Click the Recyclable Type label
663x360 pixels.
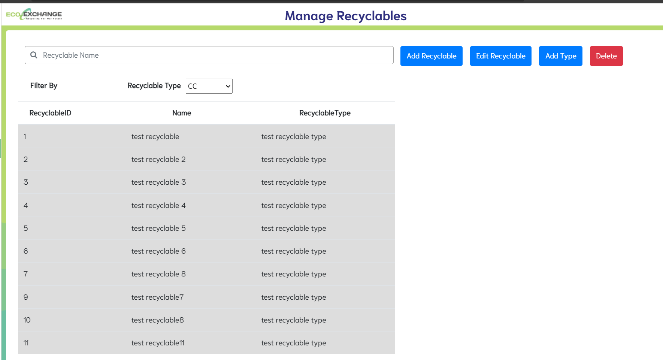pyautogui.click(x=154, y=86)
